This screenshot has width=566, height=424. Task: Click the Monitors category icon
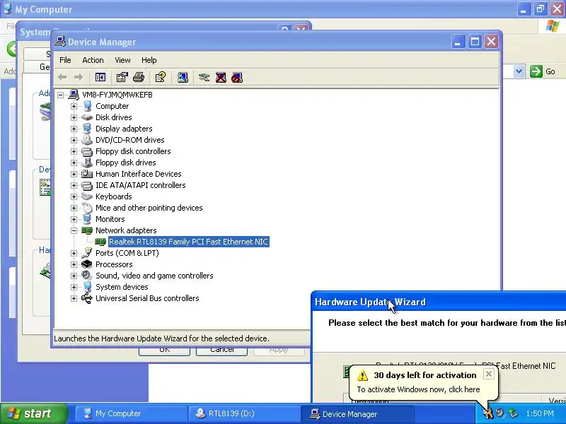[86, 219]
